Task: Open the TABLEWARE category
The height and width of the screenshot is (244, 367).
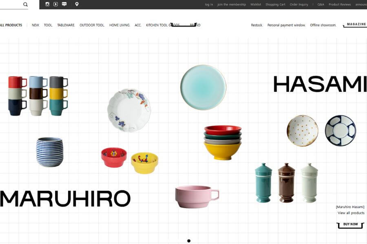Action: (x=66, y=25)
